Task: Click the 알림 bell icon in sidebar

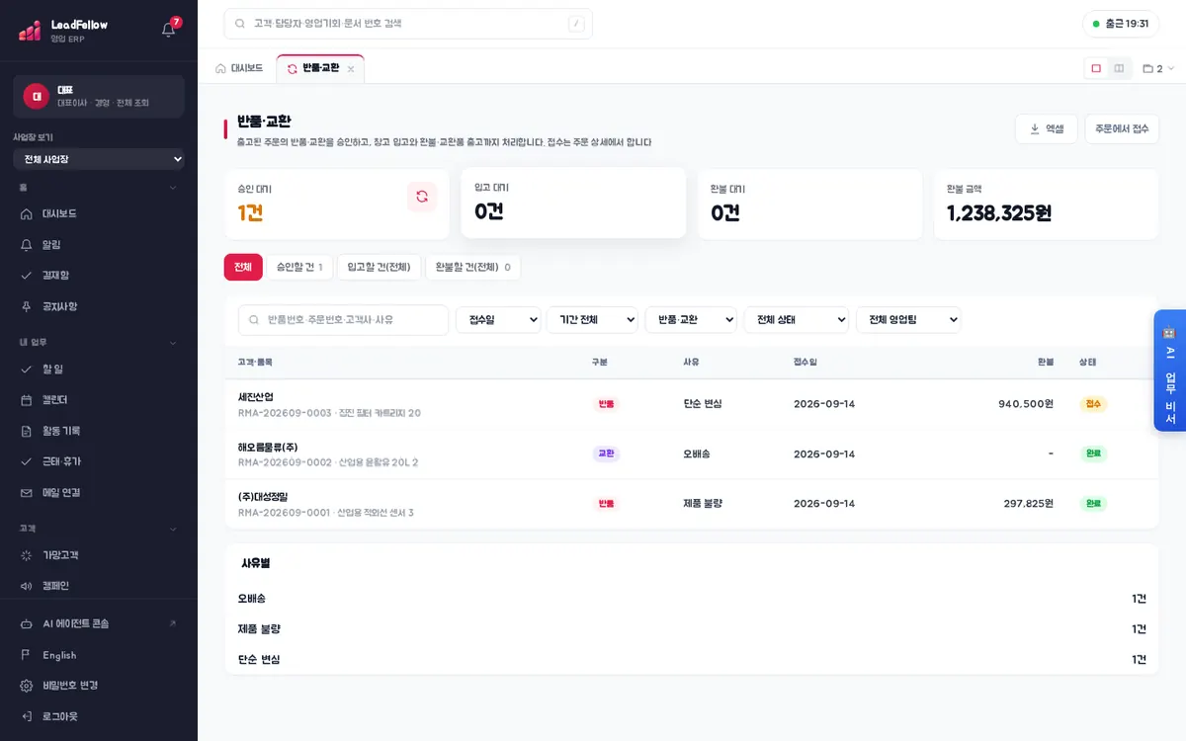Action: [x=27, y=244]
